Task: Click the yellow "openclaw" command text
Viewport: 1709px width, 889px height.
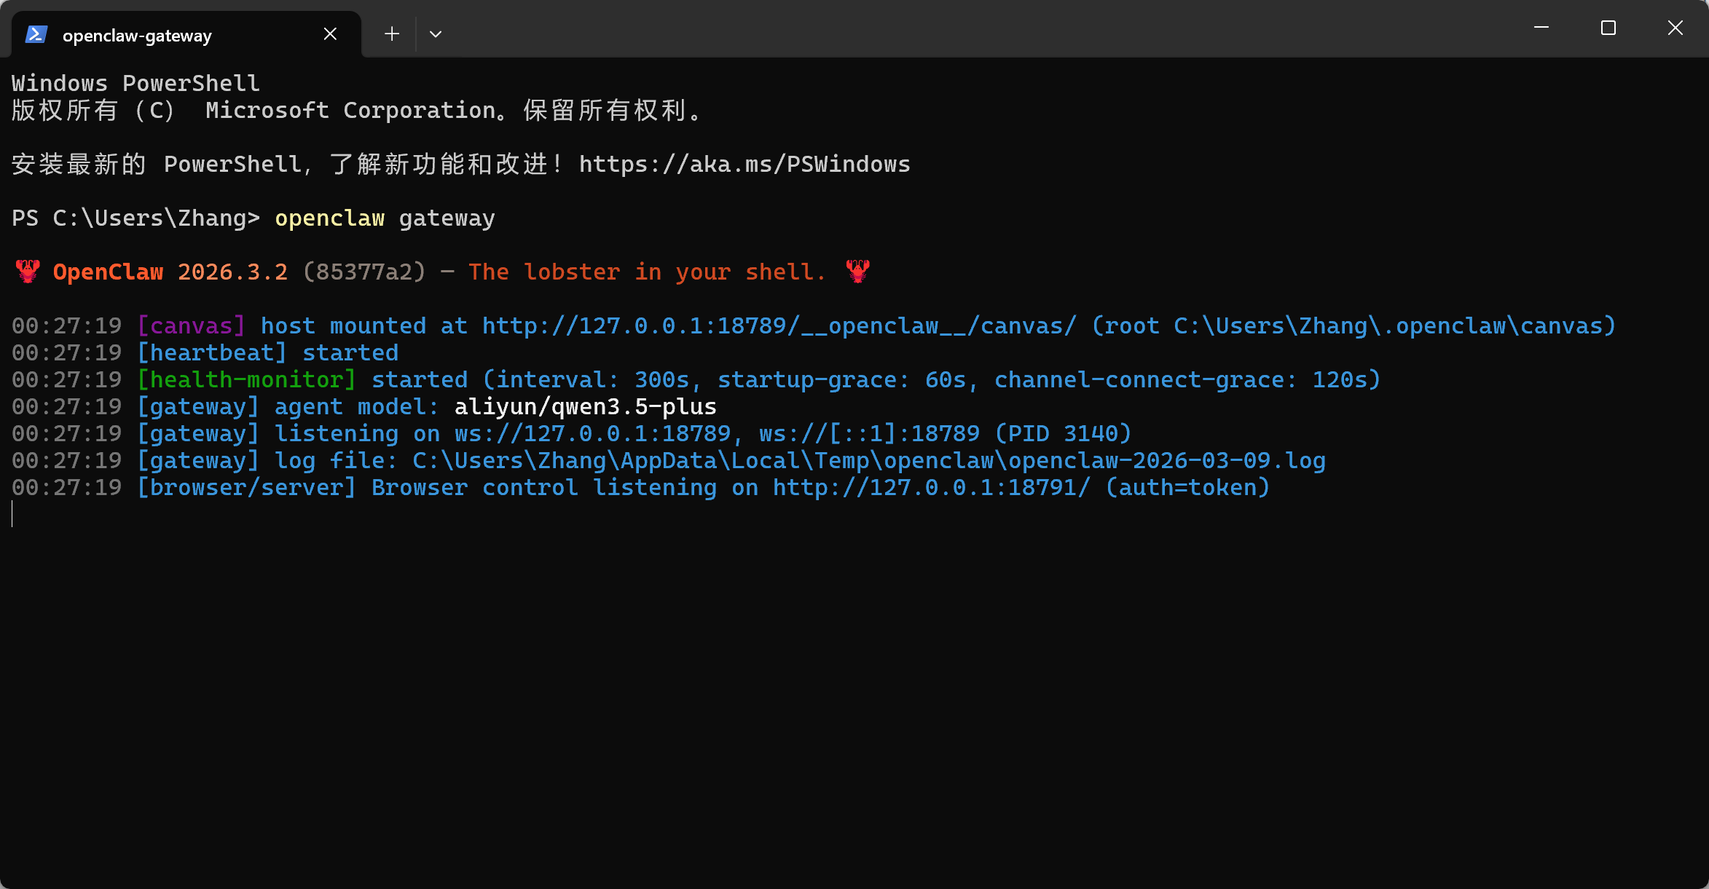Action: pyautogui.click(x=329, y=218)
